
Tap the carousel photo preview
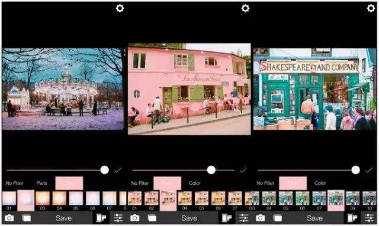pos(63,89)
